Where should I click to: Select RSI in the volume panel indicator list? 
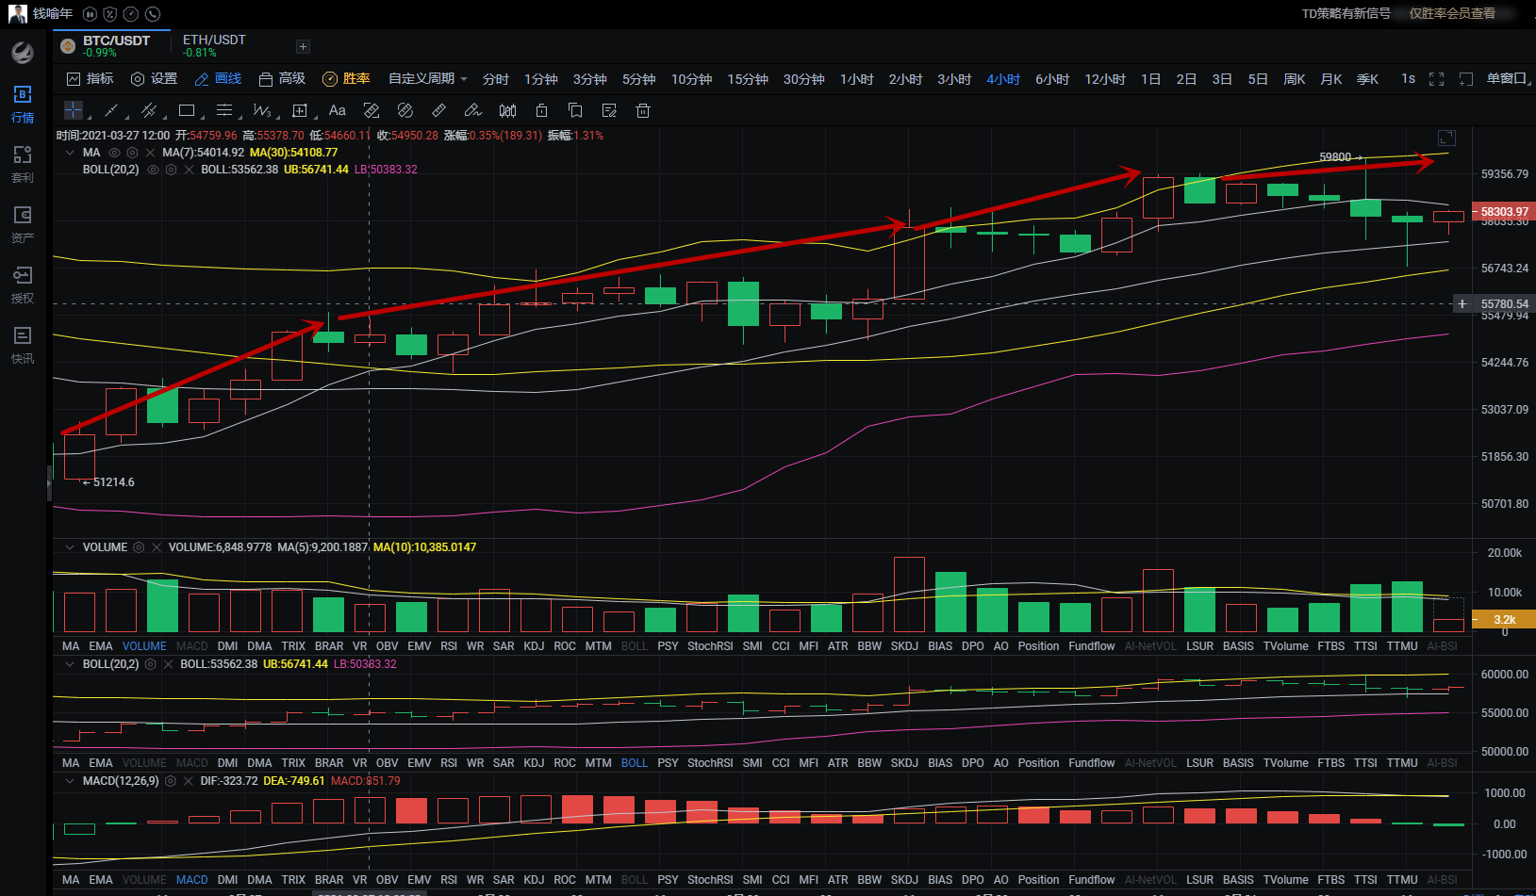[449, 646]
